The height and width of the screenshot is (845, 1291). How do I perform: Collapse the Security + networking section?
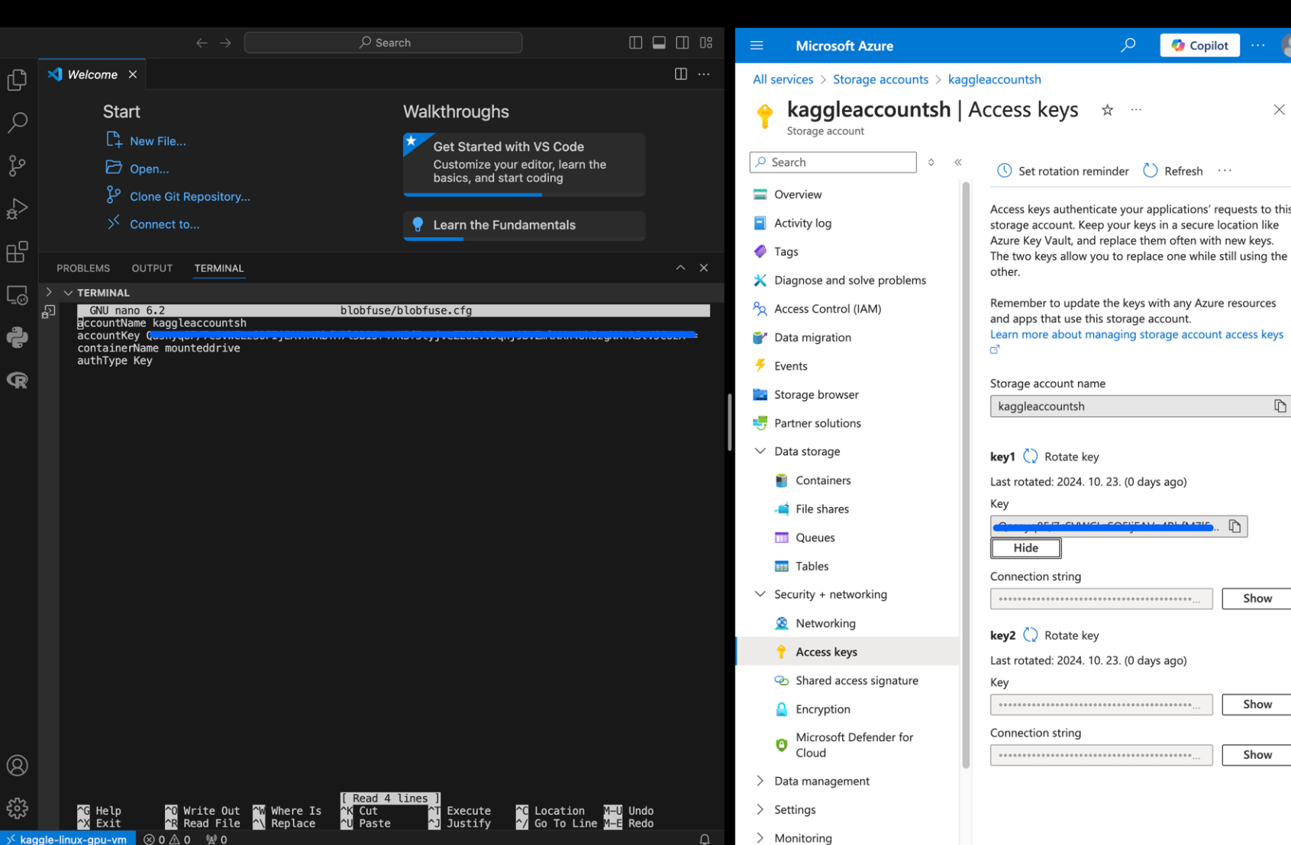pyautogui.click(x=760, y=594)
